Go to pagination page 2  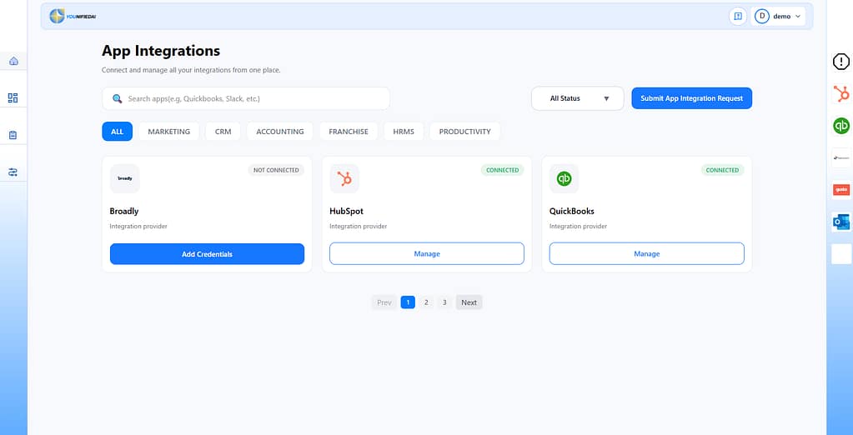click(426, 302)
